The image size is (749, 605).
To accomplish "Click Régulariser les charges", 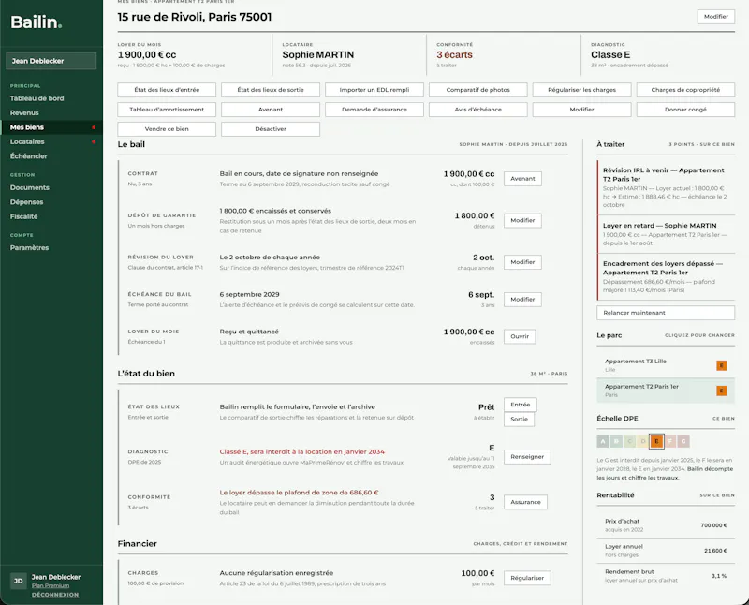I will point(581,90).
